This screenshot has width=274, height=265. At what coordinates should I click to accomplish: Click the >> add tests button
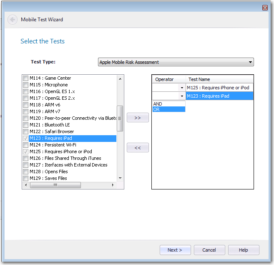click(138, 118)
